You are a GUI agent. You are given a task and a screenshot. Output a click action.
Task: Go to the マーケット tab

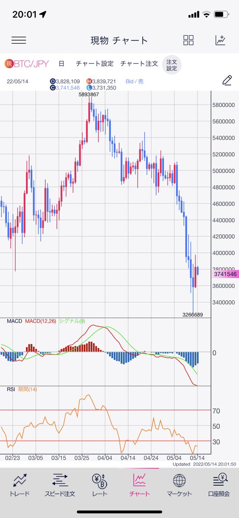pos(179,485)
